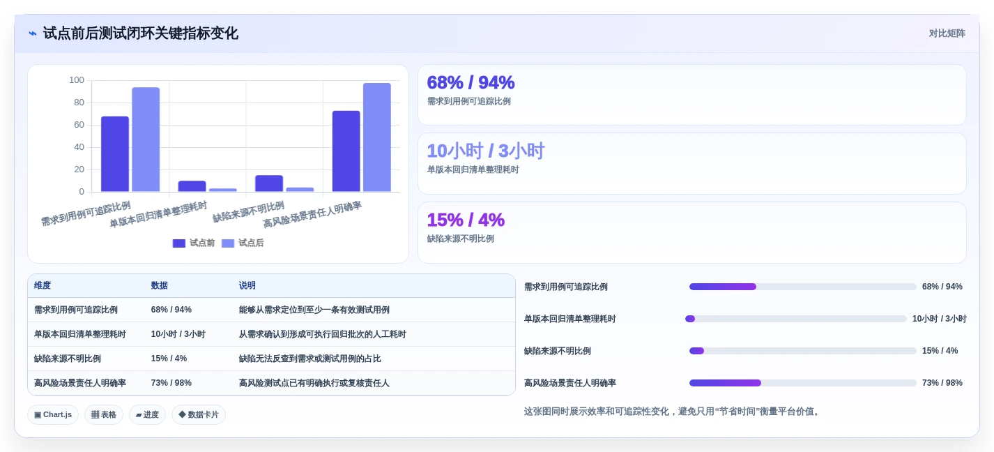Viewport: 994px width, 452px height.
Task: Click table cell 高风险场景责任人明确率
Action: click(x=80, y=383)
